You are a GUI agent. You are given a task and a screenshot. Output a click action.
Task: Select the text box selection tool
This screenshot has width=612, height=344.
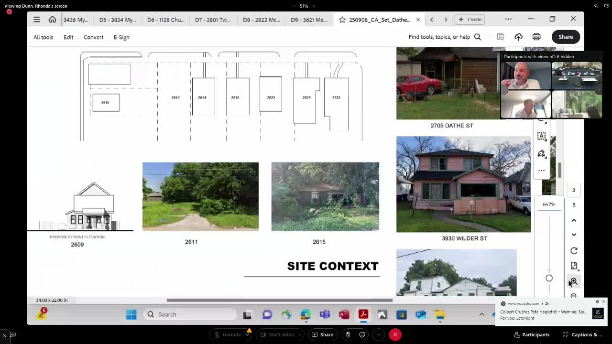[x=541, y=136]
